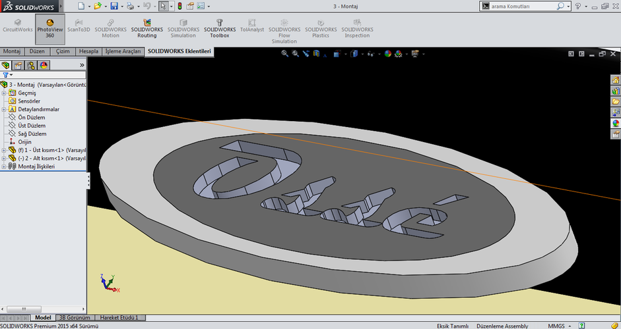This screenshot has height=329, width=621.
Task: Open File Properties icon in top toolbar
Action: pyautogui.click(x=190, y=6)
